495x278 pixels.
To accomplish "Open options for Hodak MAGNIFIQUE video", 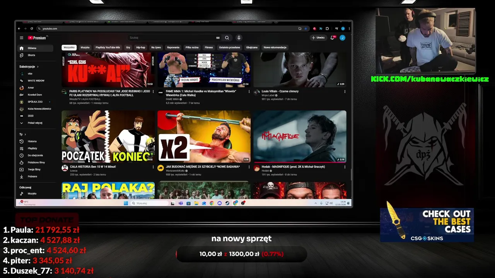I will 345,167.
